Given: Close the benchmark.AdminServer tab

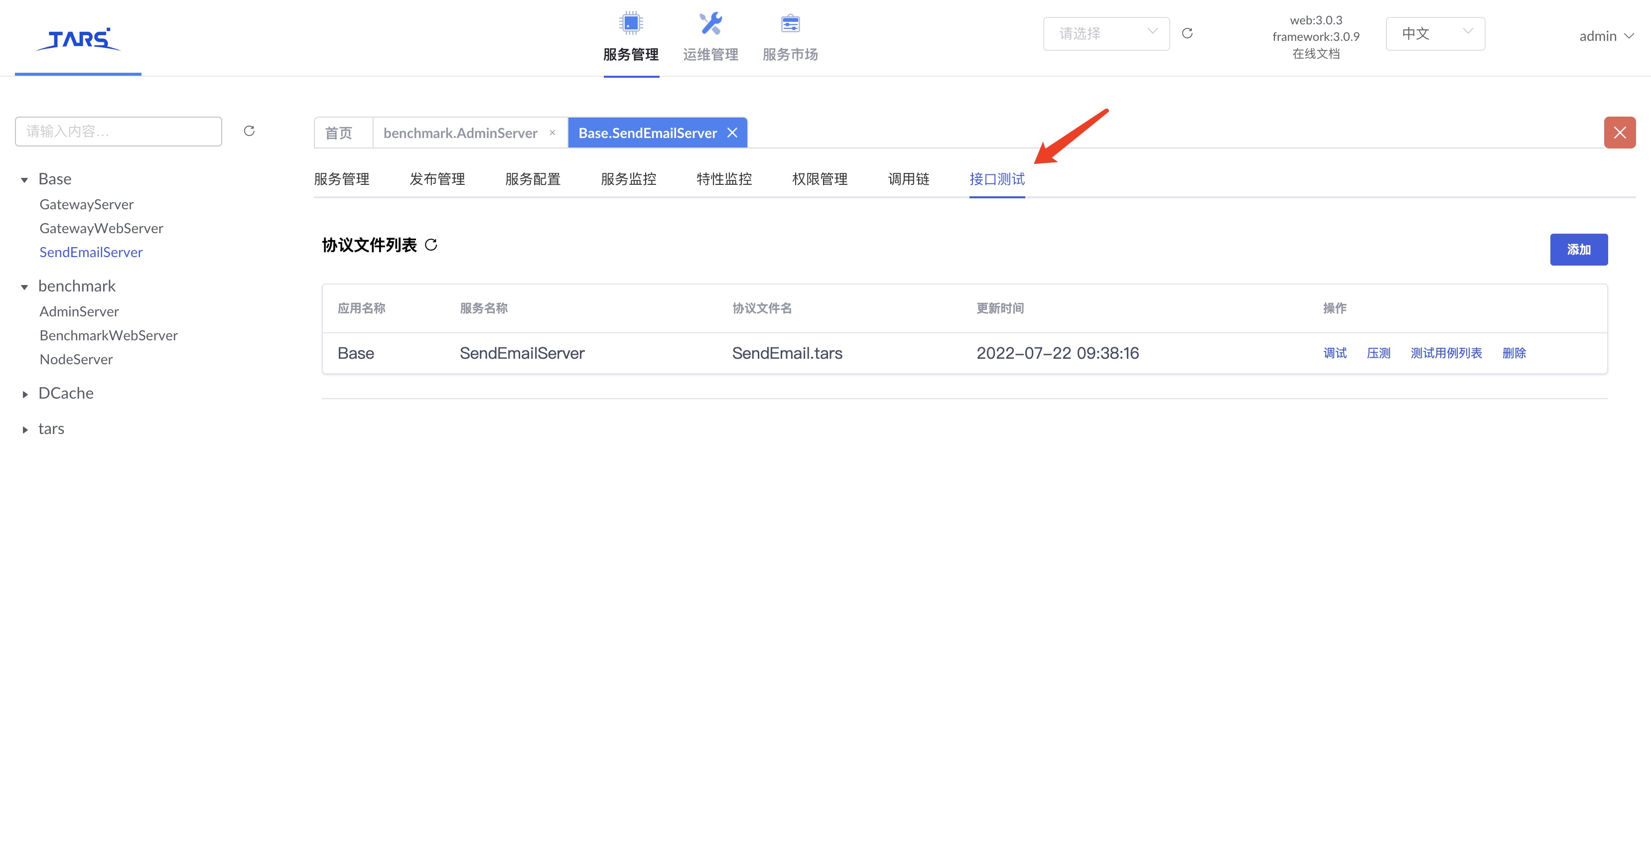Looking at the screenshot, I should [552, 133].
